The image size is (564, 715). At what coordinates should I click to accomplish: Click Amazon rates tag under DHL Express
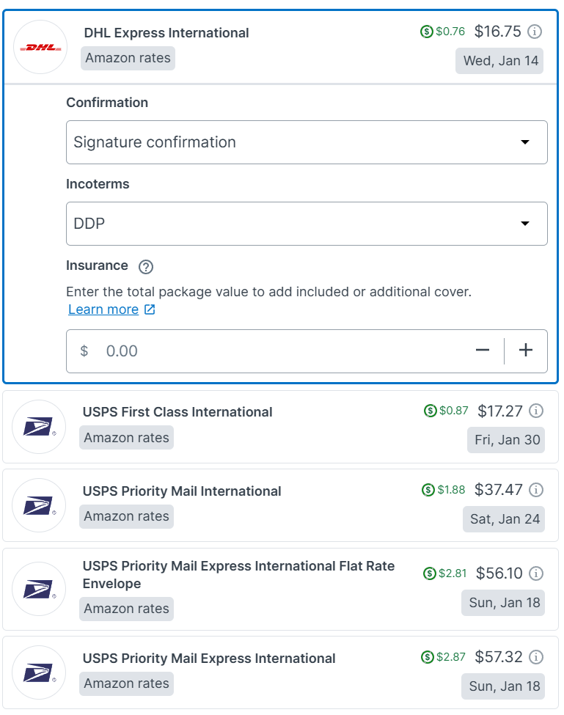128,58
